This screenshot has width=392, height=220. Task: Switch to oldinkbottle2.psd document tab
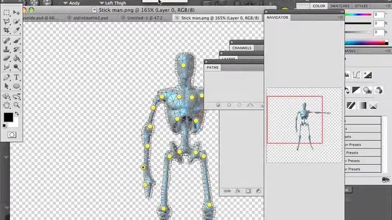(x=91, y=18)
